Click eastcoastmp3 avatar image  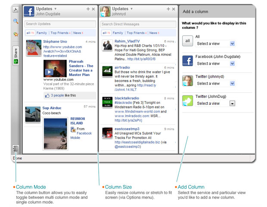[107, 133]
